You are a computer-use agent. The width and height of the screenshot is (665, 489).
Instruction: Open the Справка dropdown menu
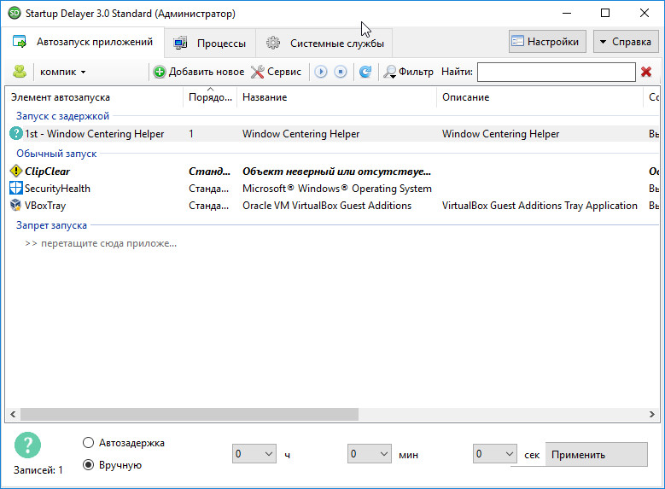pos(626,42)
